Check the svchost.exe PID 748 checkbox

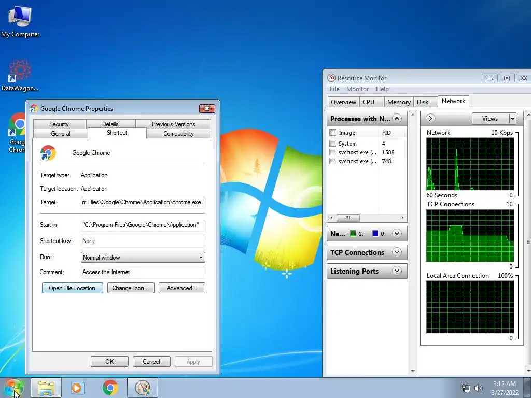click(x=332, y=161)
